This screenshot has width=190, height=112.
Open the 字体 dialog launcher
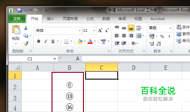click(x=109, y=51)
